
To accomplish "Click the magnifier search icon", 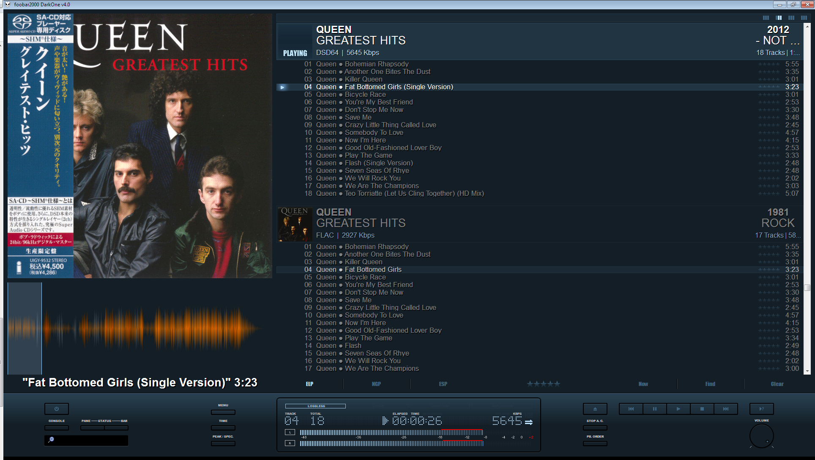I will (51, 440).
